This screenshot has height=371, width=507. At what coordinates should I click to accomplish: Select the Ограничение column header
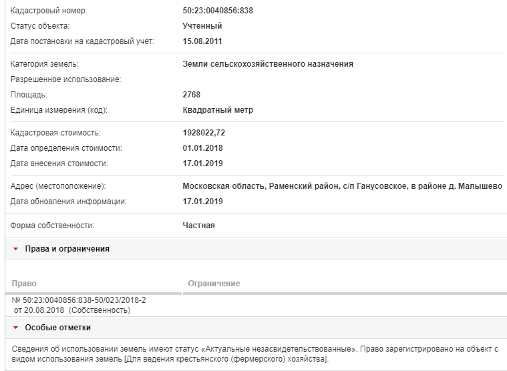(x=214, y=284)
